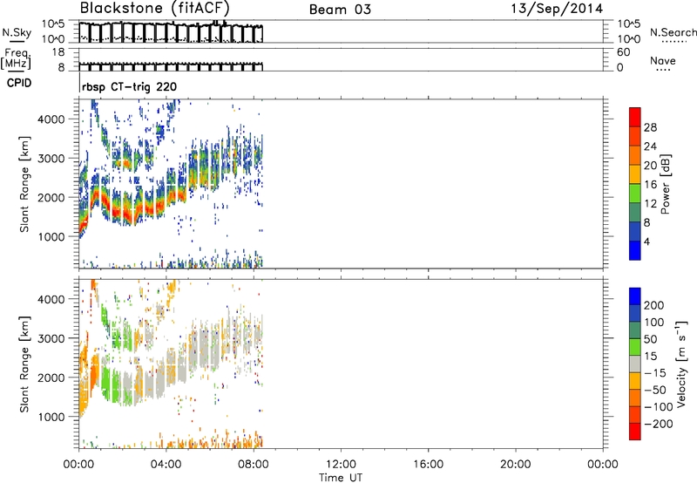Click the frequency trace in the Freq panel
This screenshot has height=483, width=697.
pos(171,66)
